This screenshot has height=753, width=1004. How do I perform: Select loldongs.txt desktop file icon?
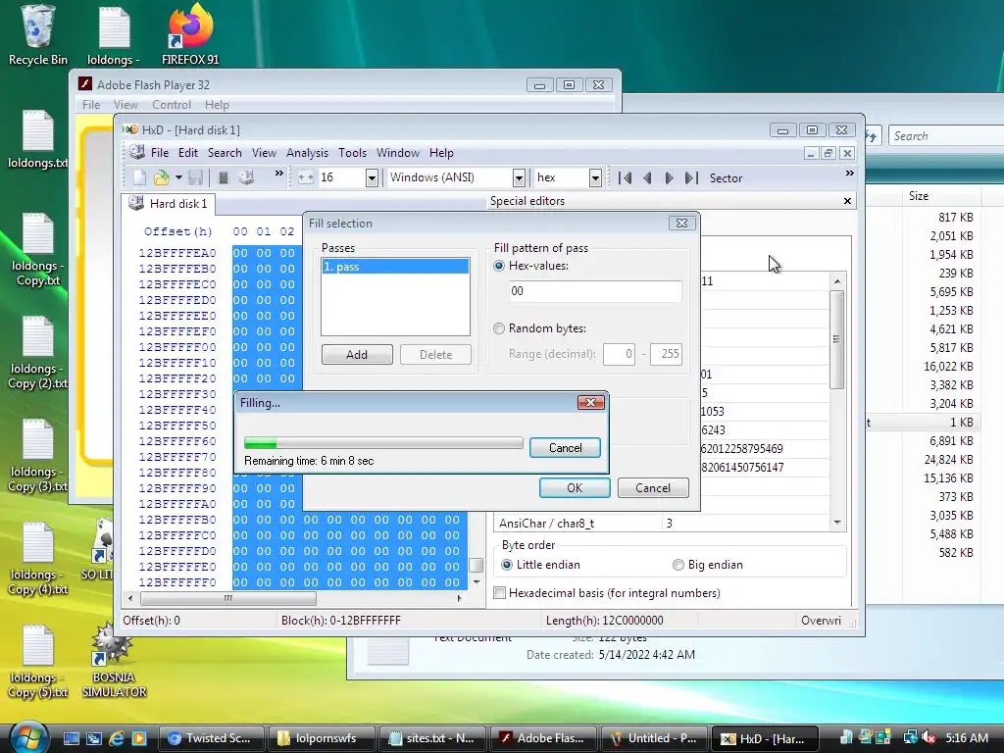click(x=38, y=139)
